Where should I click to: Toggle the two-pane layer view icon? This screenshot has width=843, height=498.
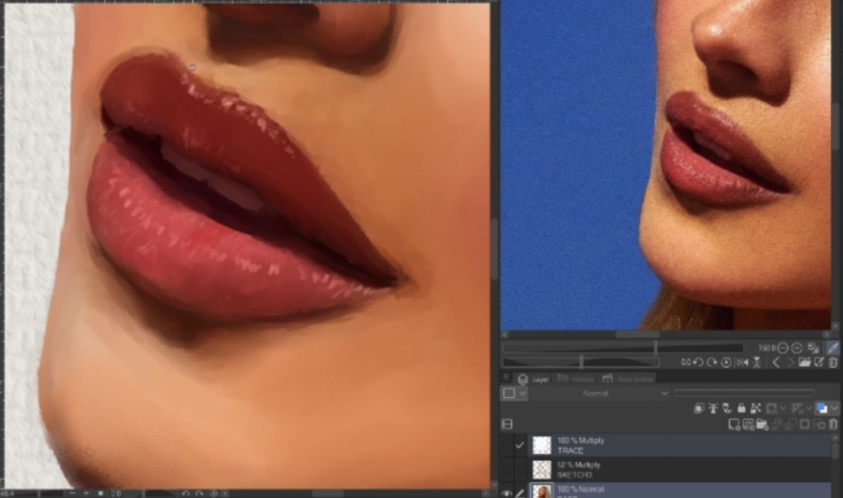[x=508, y=424]
